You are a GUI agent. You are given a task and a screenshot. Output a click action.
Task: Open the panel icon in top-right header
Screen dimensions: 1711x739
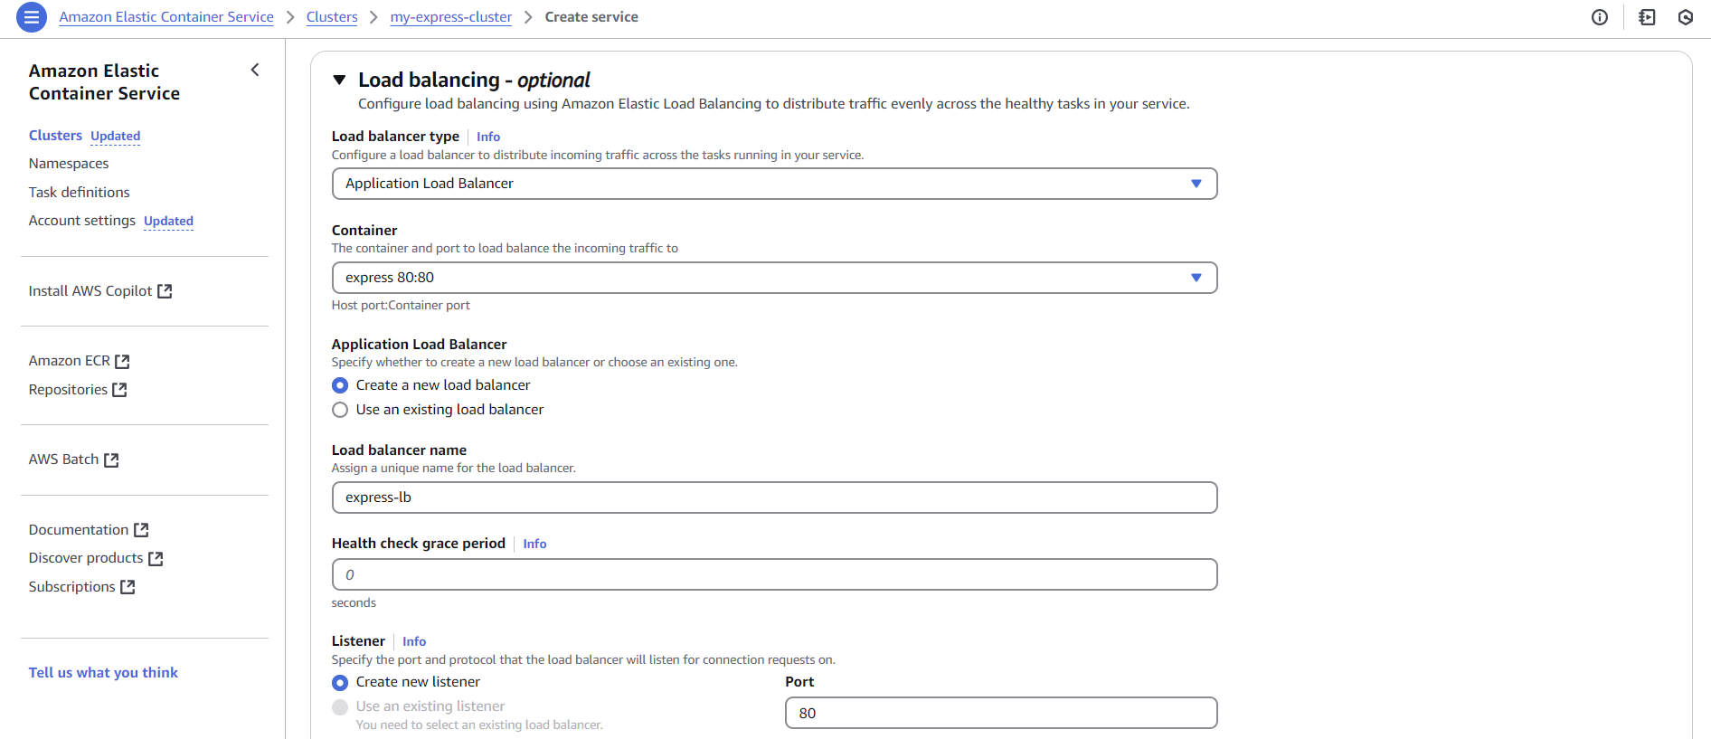[1647, 17]
